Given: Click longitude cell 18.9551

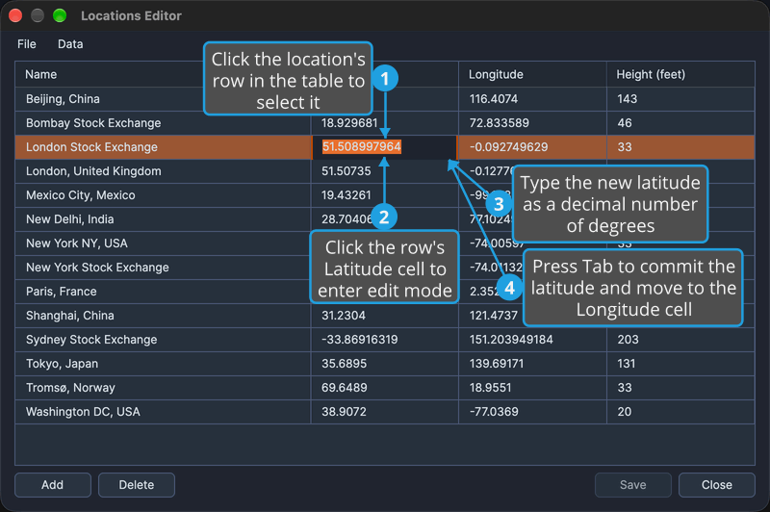Looking at the screenshot, I should (x=533, y=388).
